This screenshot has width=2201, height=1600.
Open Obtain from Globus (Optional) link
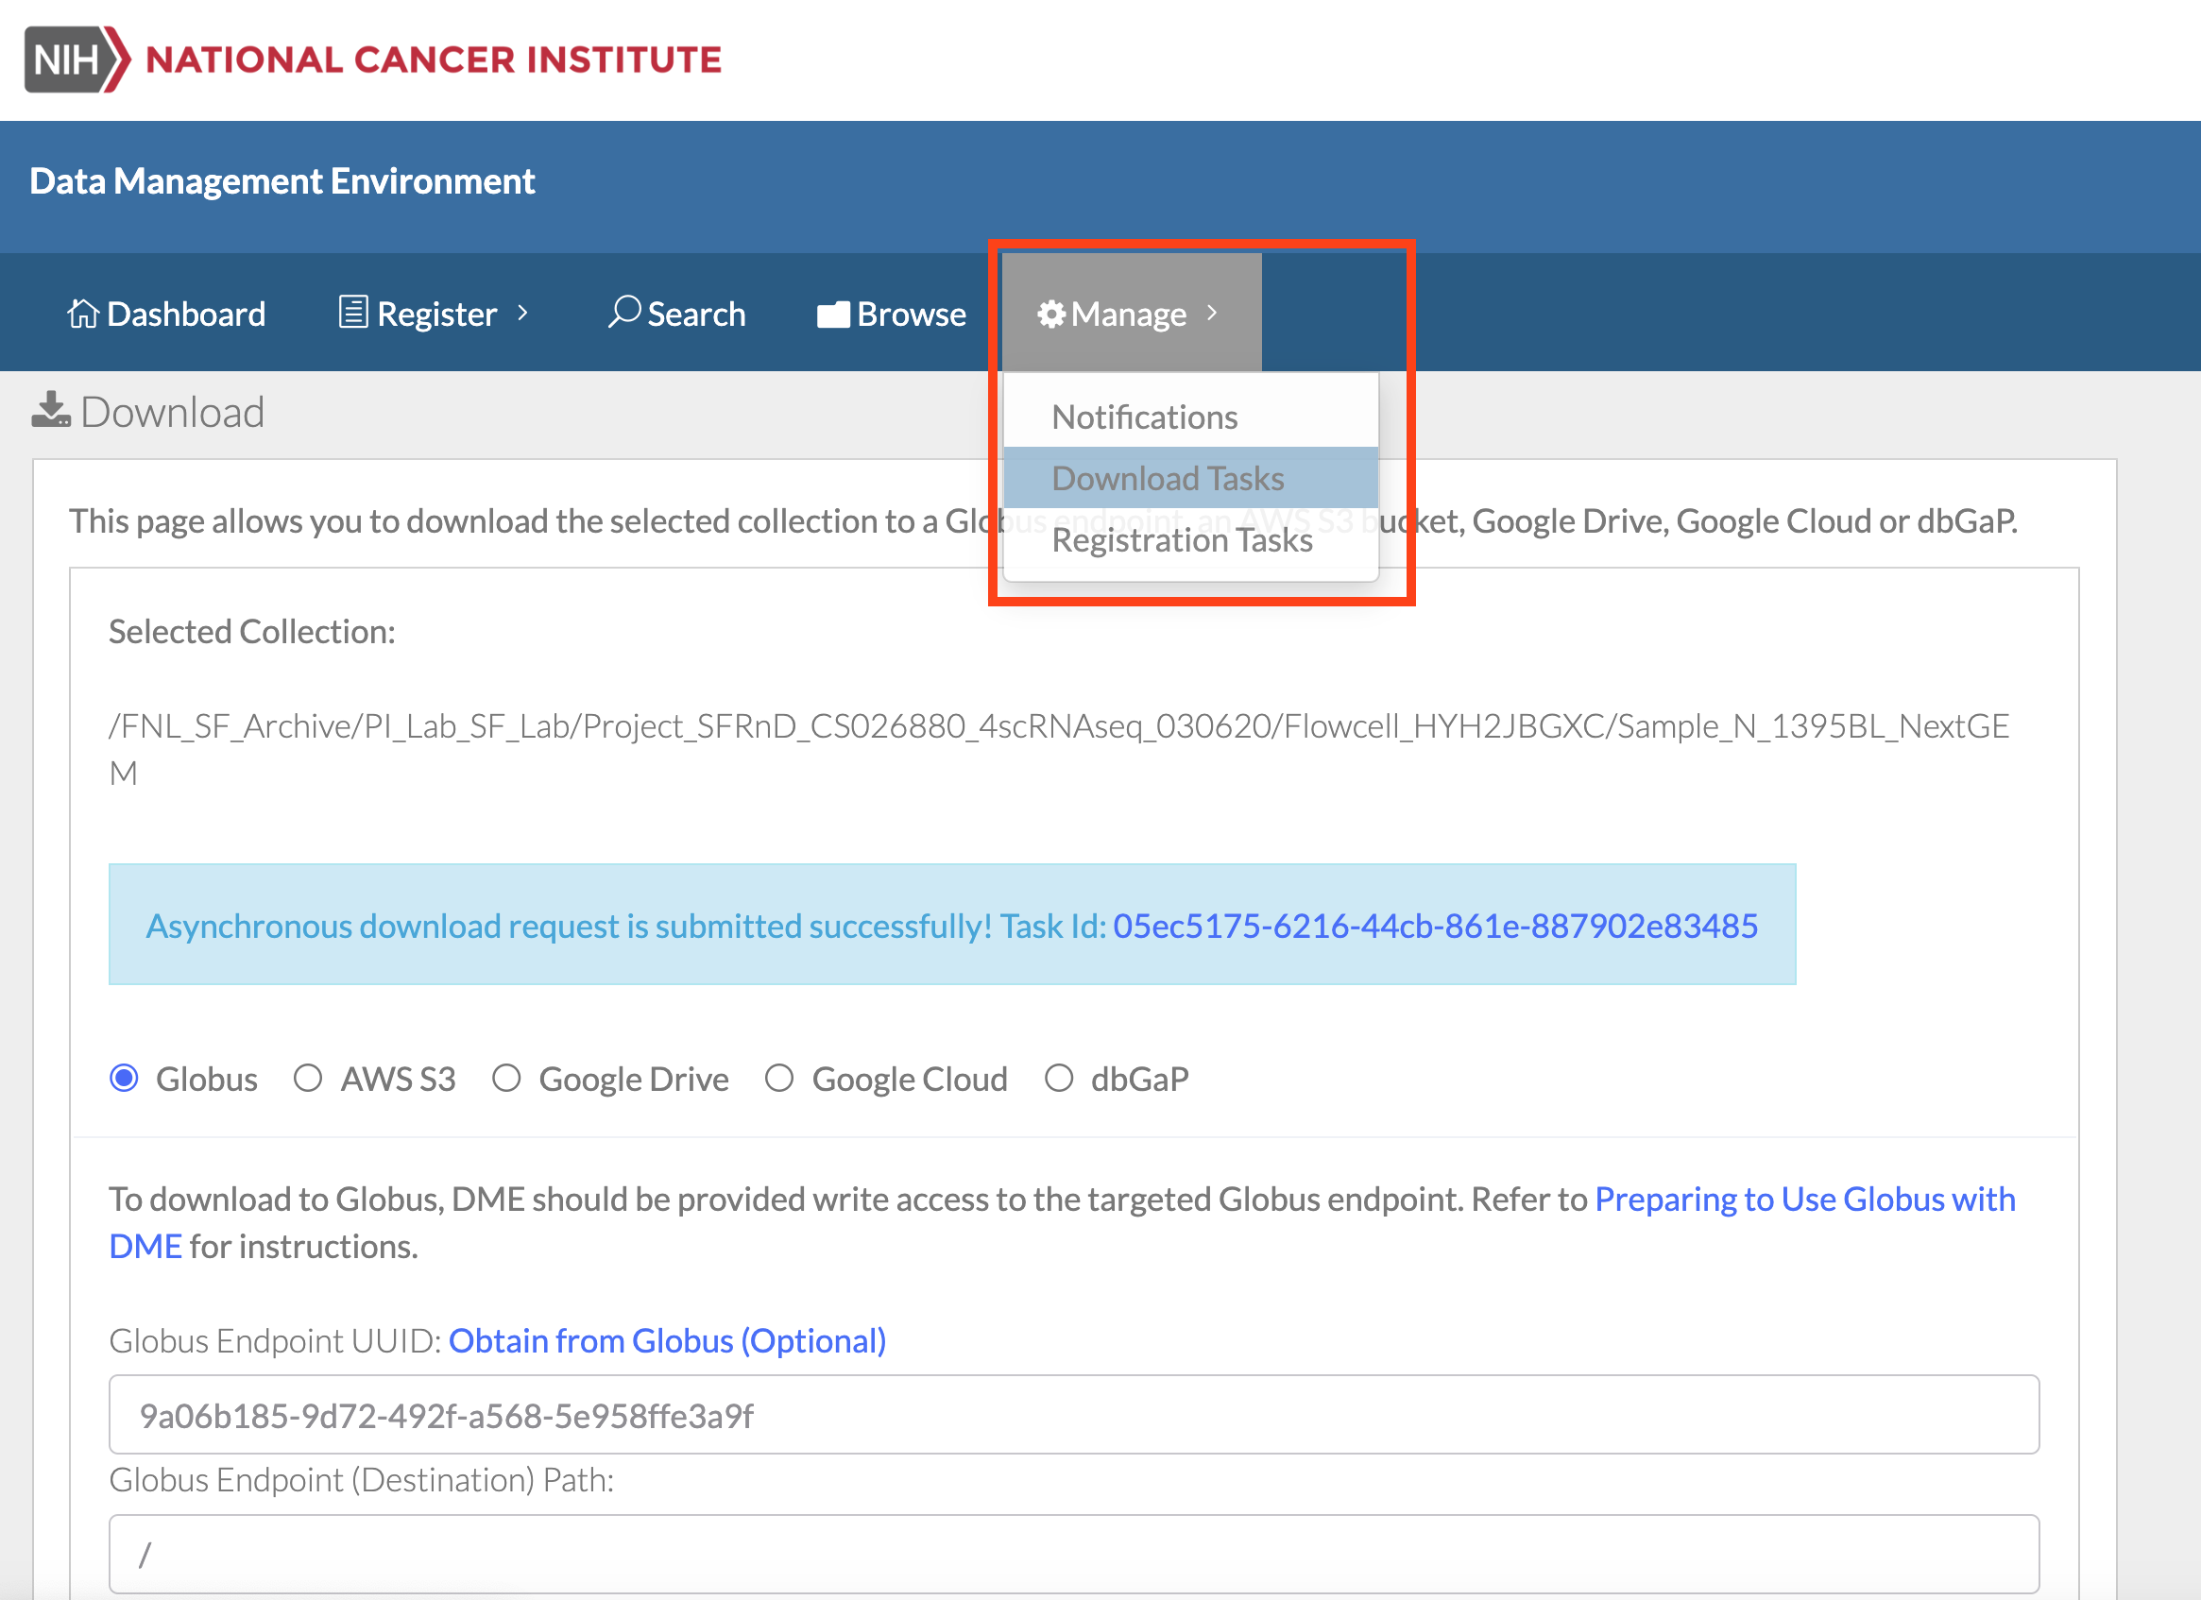point(667,1340)
